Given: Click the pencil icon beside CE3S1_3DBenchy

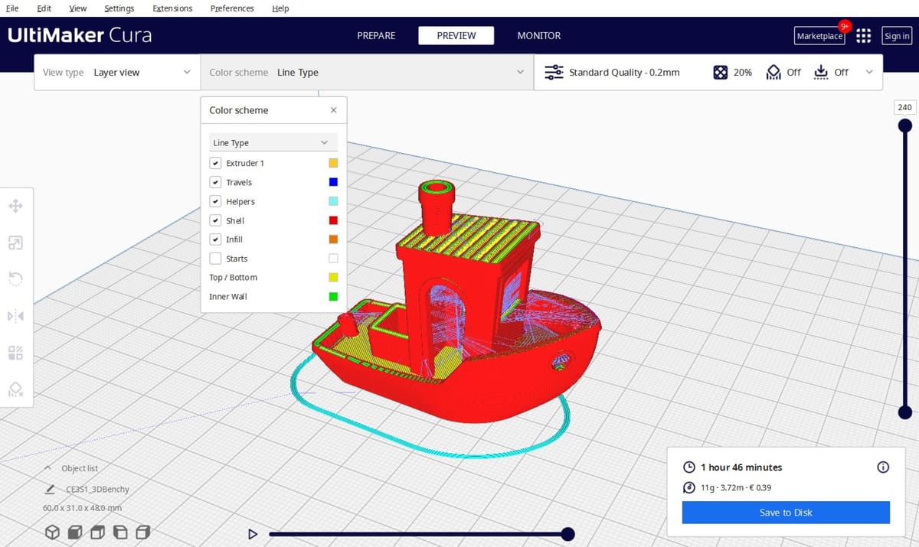Looking at the screenshot, I should point(50,489).
